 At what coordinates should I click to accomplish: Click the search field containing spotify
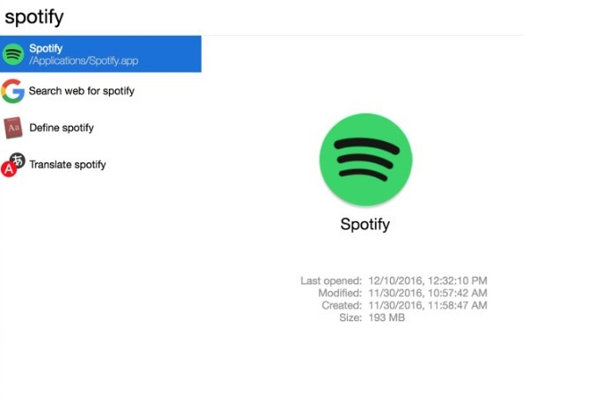[x=262, y=17]
